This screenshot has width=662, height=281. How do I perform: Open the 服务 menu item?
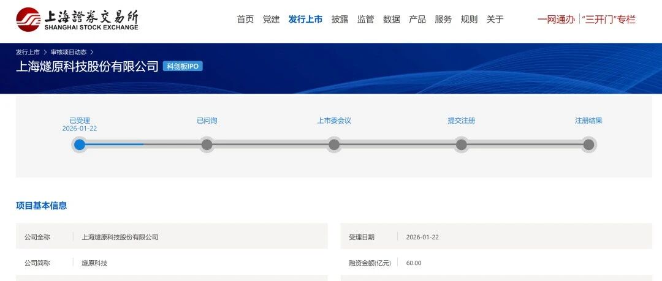[x=443, y=20]
